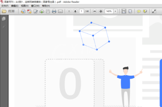Click the 143% zoom value field
The image size is (162, 107).
click(109, 11)
